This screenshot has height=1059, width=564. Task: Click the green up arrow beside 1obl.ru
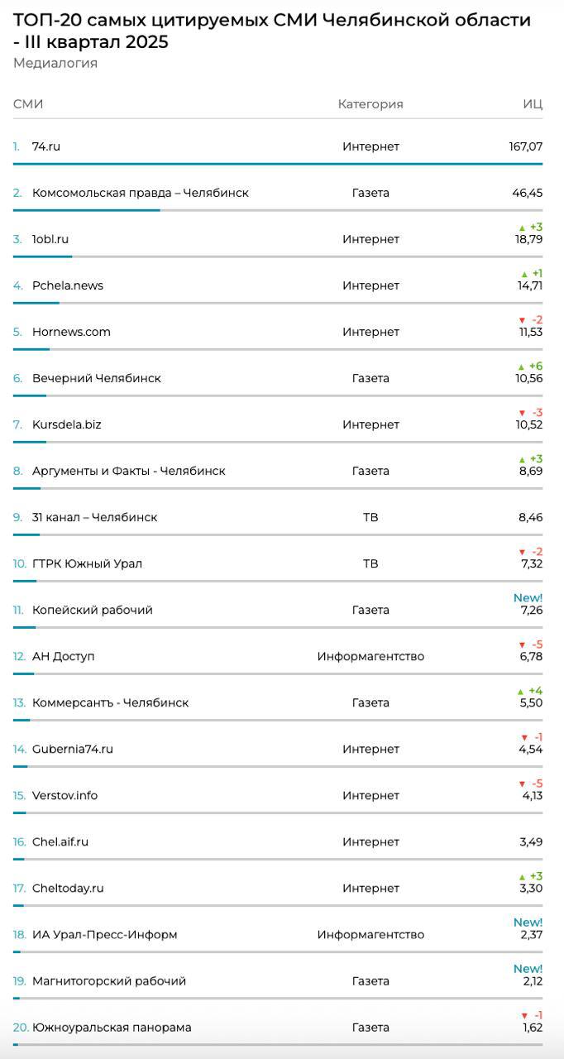tap(522, 228)
